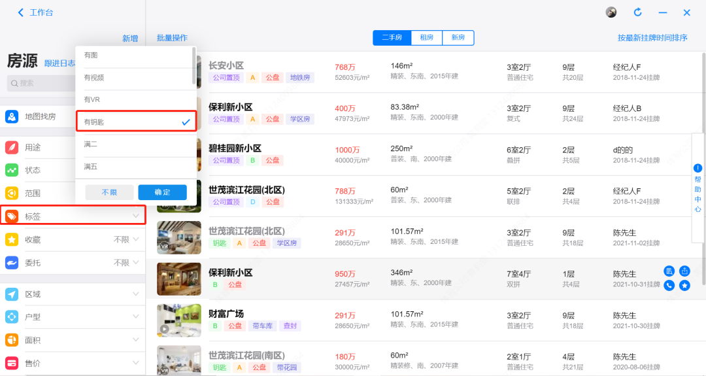The image size is (706, 376).
Task: Click the green 状态 icon
Action: point(12,170)
